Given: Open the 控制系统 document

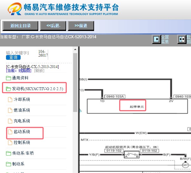Looking at the screenshot, I should tap(22, 142).
